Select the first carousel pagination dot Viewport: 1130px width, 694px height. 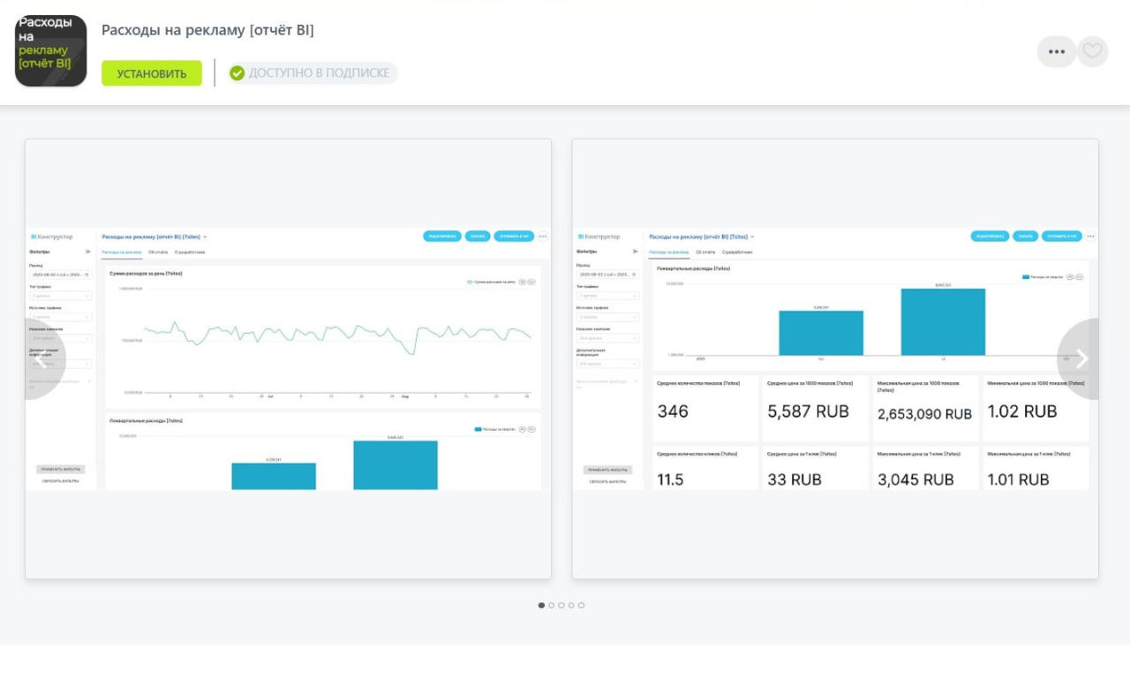point(541,606)
